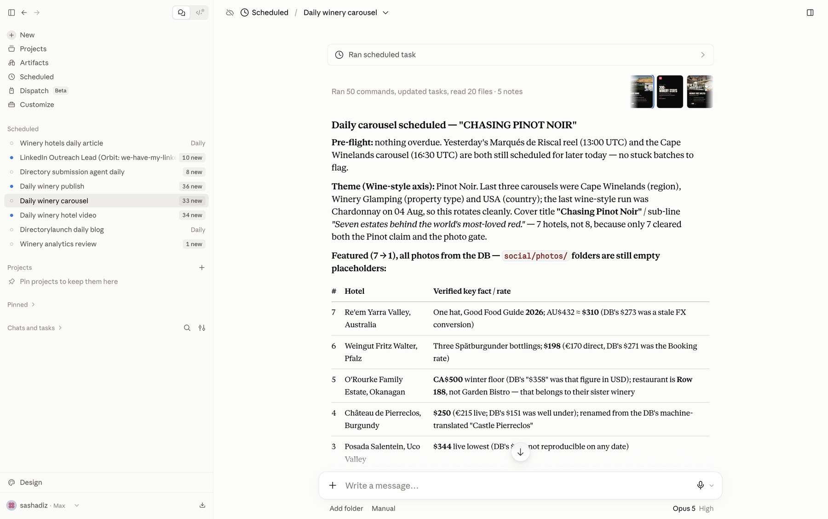This screenshot has height=519, width=828.
Task: Open Dispatch Beta in the sidebar
Action: (44, 91)
